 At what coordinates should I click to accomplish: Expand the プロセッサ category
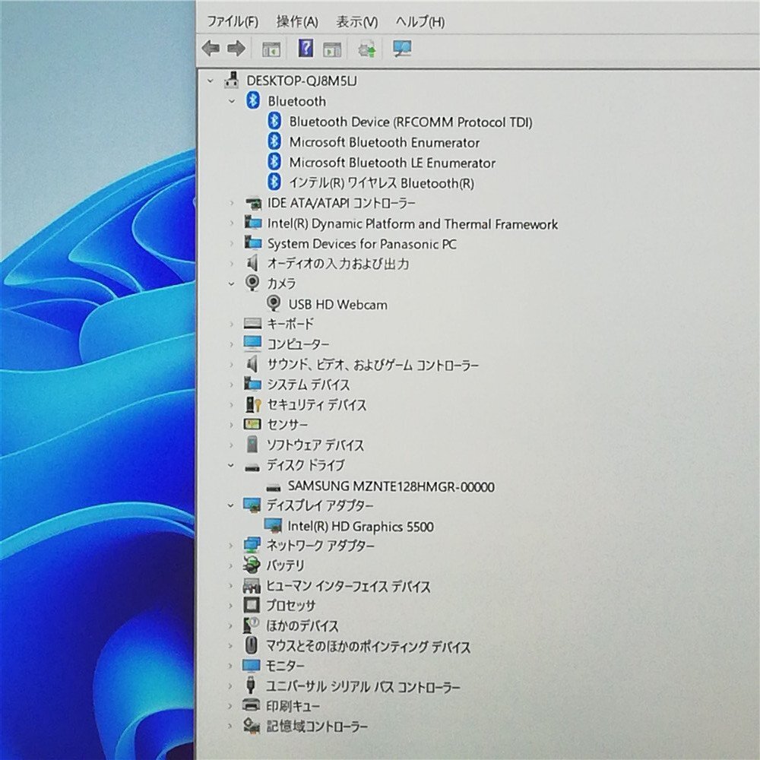[231, 606]
